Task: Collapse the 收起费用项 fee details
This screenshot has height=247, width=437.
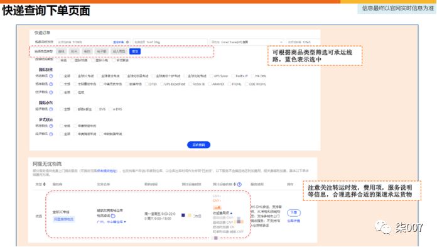Action: click(222, 213)
